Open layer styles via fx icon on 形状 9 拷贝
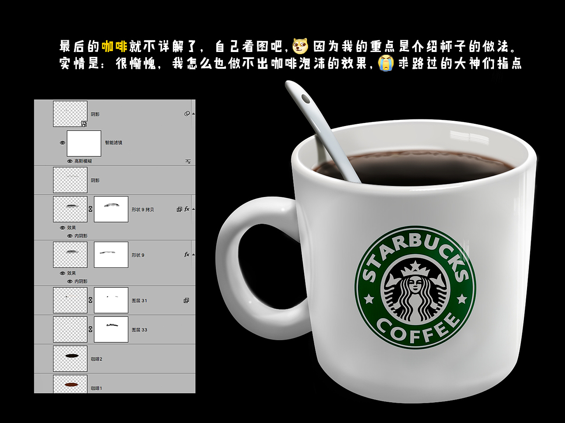565x423 pixels. point(186,209)
